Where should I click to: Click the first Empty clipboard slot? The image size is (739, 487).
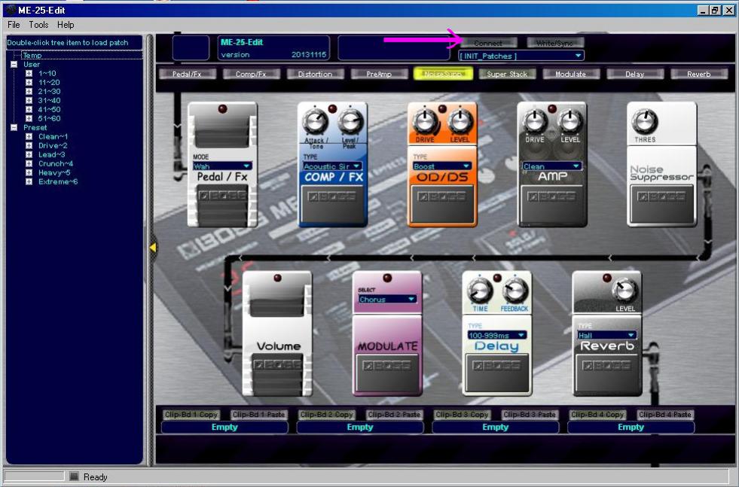pyautogui.click(x=224, y=428)
